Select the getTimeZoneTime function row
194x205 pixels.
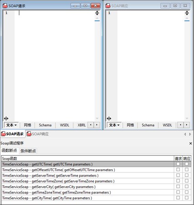click(88, 192)
